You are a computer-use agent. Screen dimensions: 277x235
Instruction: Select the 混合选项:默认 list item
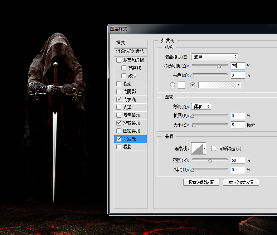click(x=131, y=51)
